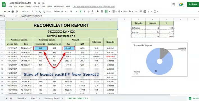Show all sheets list
Viewport: 199px width, 101px height.
coord(11,98)
